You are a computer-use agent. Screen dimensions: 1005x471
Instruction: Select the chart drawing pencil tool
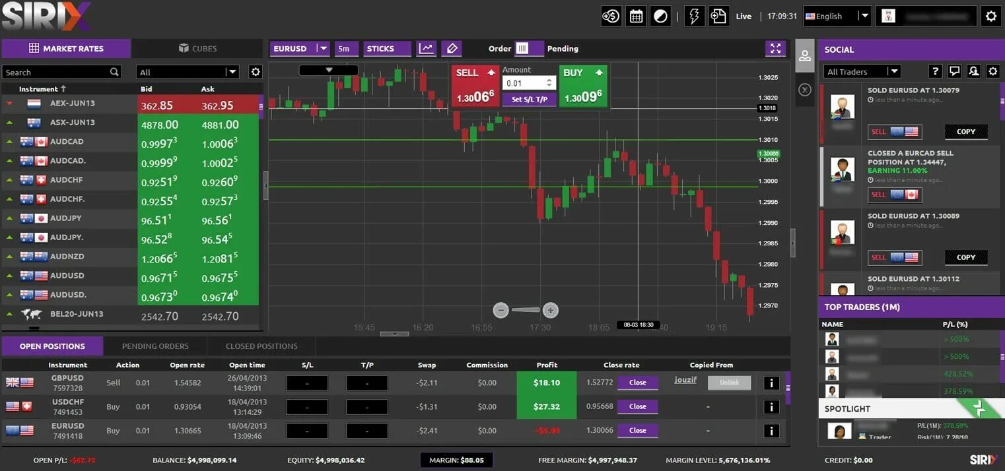point(452,48)
